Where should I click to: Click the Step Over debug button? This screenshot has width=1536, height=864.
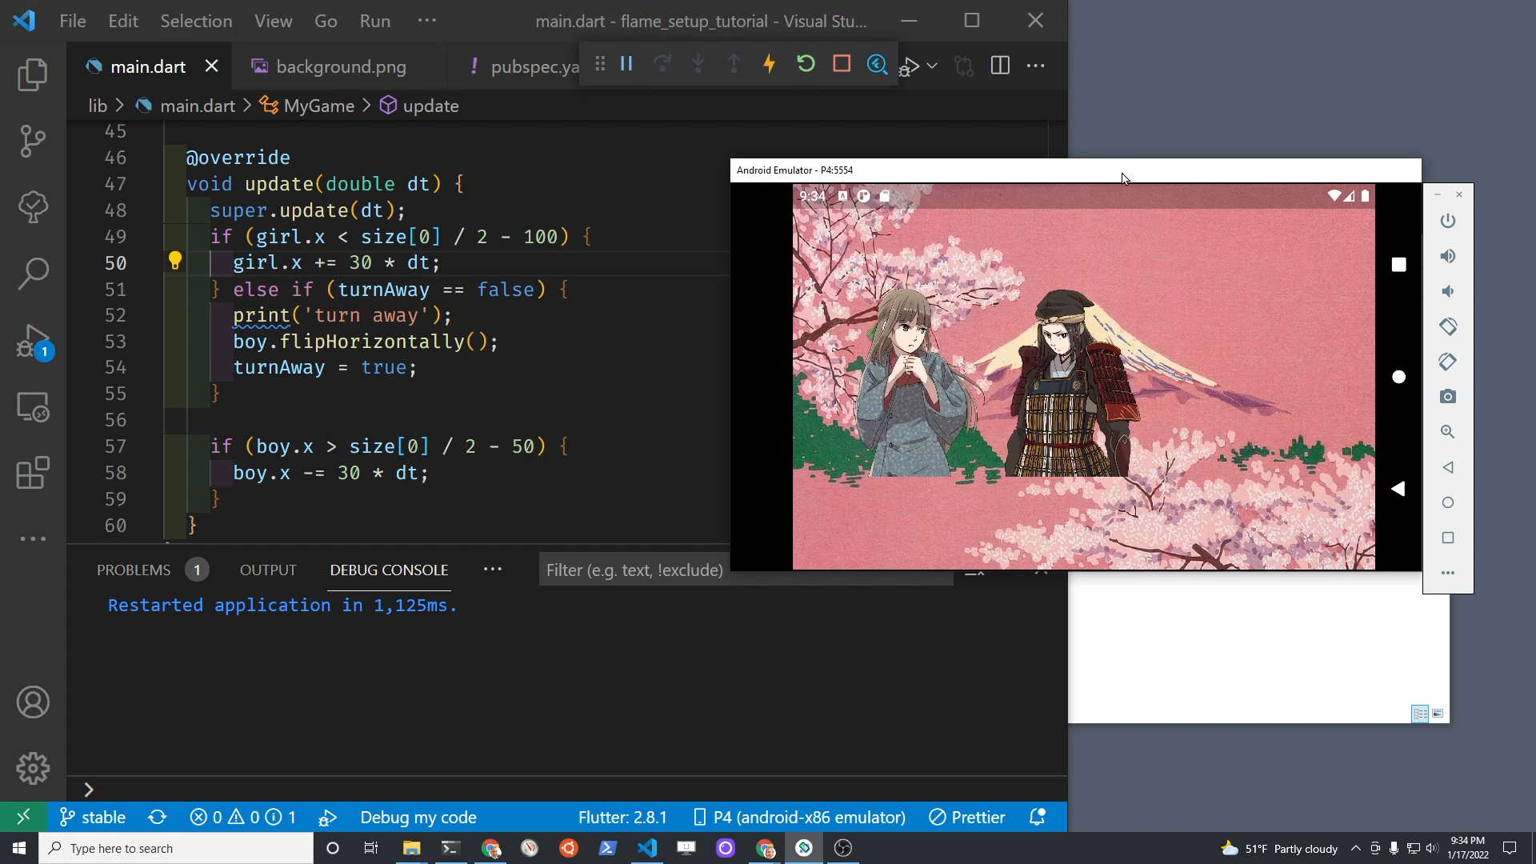[x=662, y=64]
